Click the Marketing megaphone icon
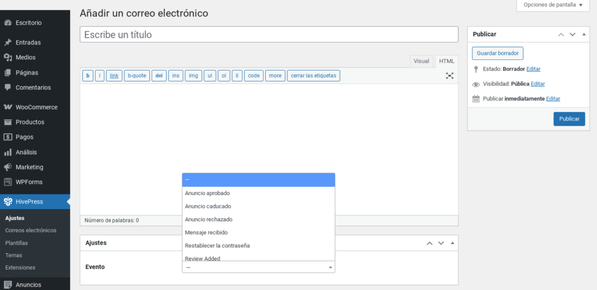This screenshot has width=597, height=290. pyautogui.click(x=8, y=167)
